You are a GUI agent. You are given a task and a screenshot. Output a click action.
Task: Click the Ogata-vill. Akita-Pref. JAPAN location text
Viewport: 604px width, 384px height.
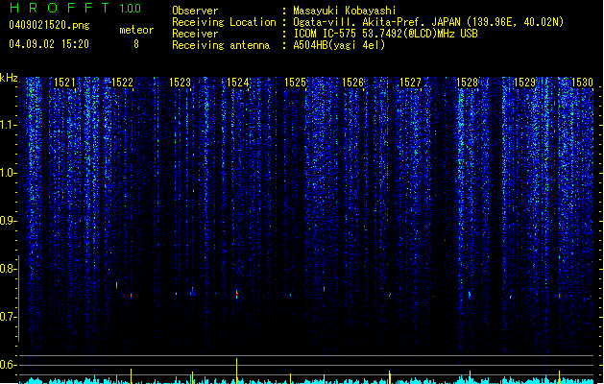(x=428, y=22)
